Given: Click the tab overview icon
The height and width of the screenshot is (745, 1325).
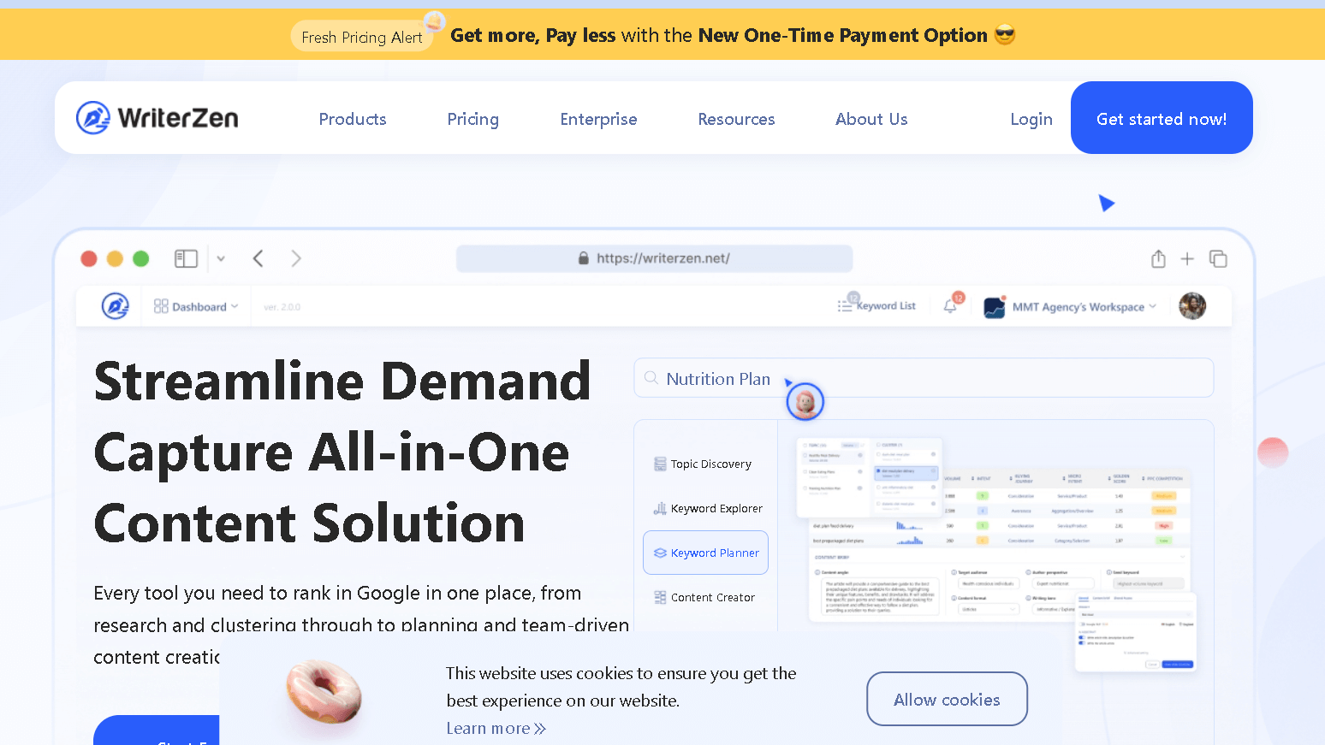Looking at the screenshot, I should [1218, 258].
